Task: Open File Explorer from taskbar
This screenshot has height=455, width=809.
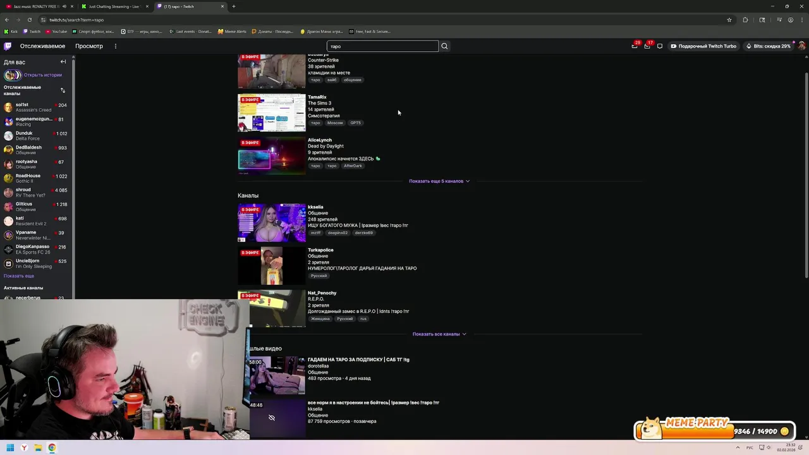Action: tap(38, 448)
